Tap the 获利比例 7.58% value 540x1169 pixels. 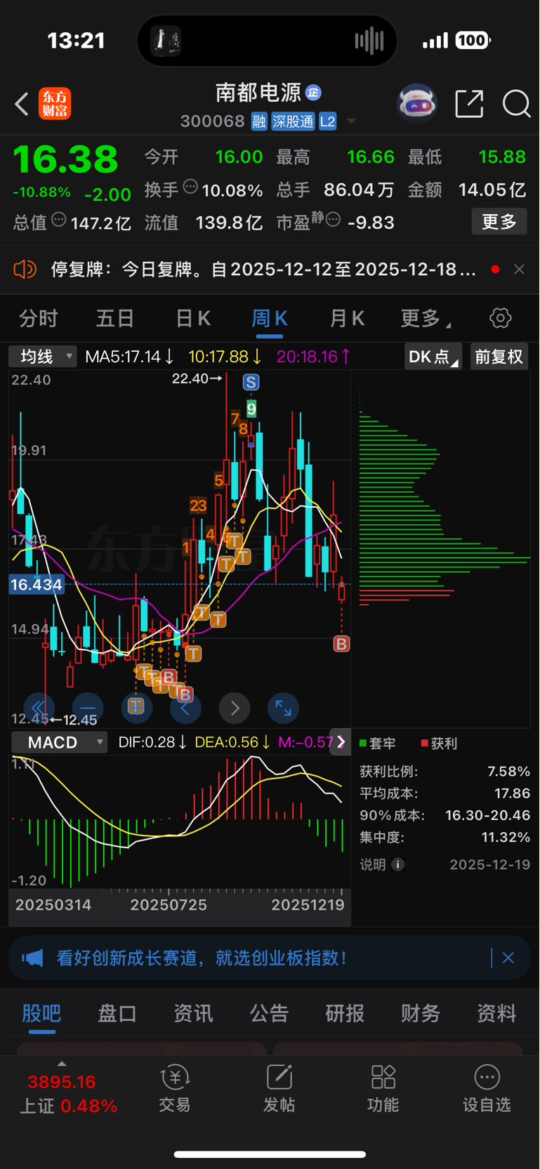pos(509,772)
